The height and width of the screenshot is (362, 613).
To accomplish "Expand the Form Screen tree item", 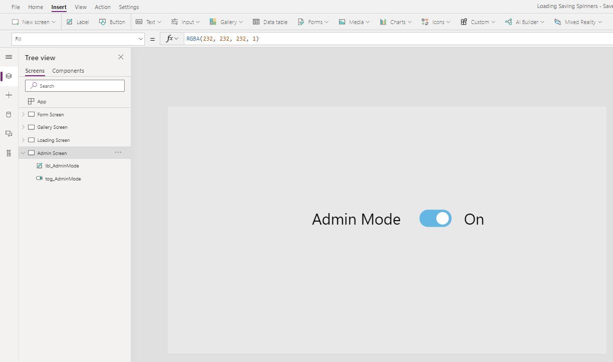I will (23, 114).
